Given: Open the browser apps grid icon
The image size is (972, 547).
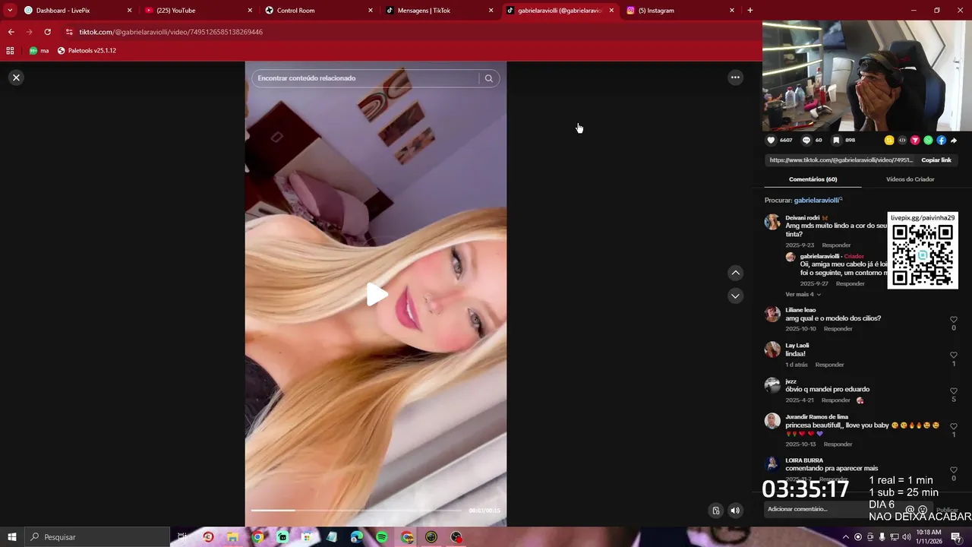Looking at the screenshot, I should click(10, 51).
